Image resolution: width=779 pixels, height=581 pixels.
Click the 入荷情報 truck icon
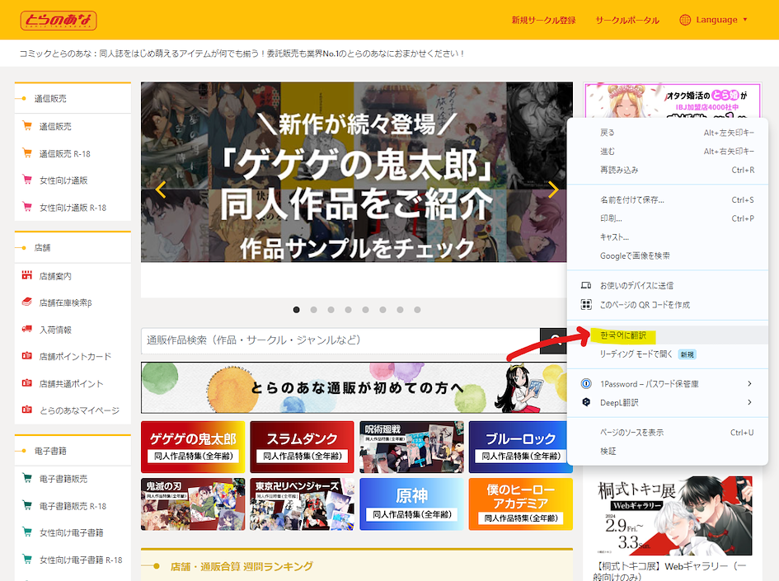pyautogui.click(x=27, y=329)
